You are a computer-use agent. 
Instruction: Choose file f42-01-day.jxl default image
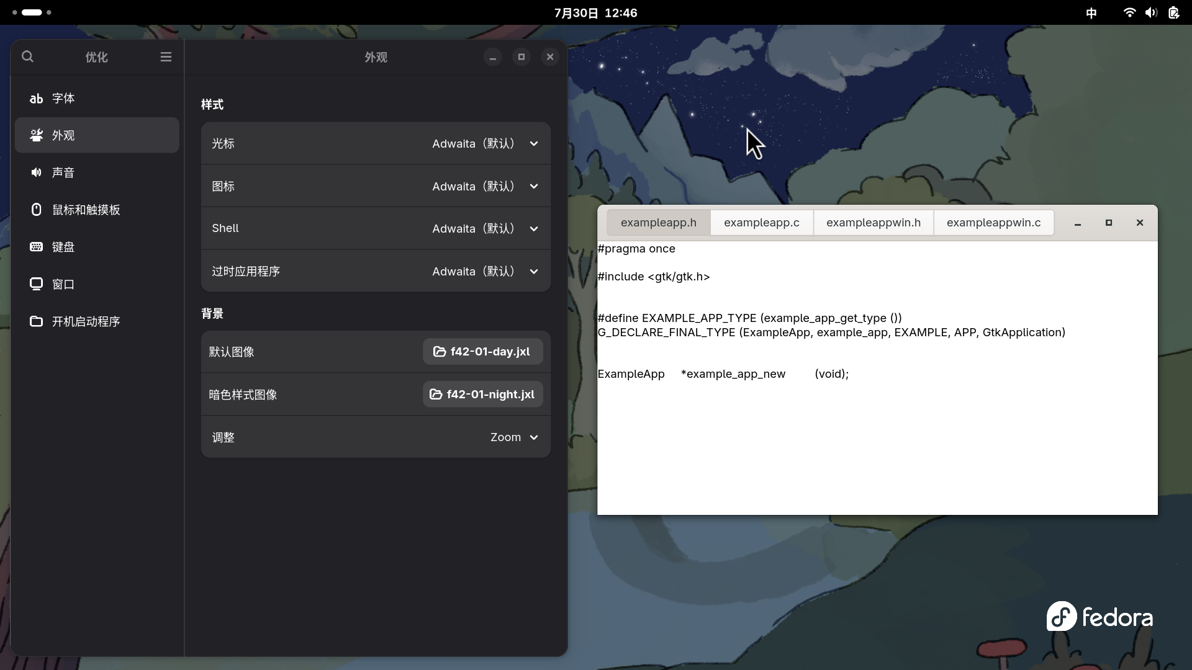point(482,351)
